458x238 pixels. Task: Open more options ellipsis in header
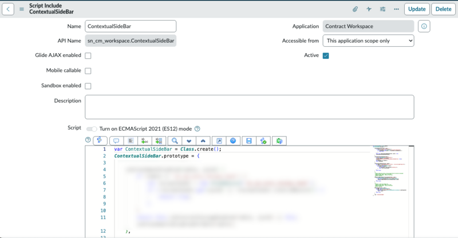396,9
